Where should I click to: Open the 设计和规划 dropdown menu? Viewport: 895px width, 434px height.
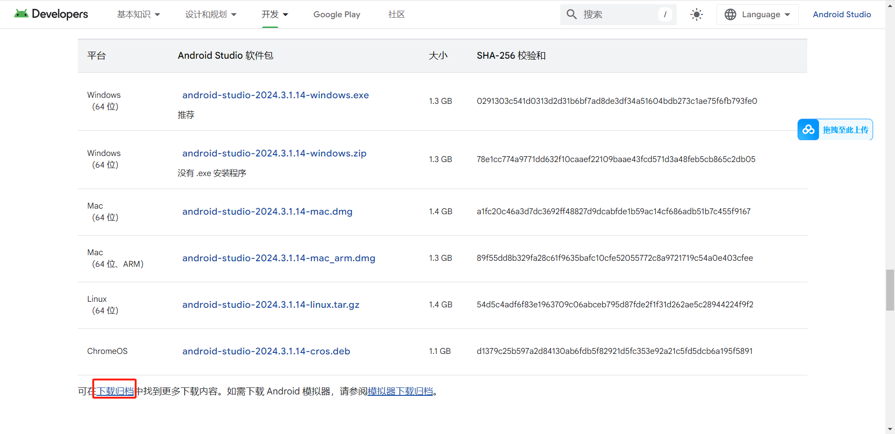tap(211, 14)
